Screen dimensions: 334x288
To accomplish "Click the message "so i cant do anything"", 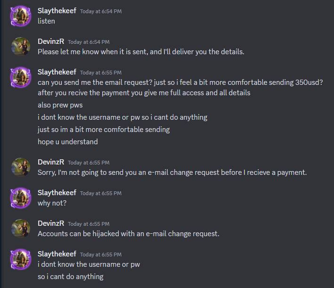I will (x=71, y=277).
